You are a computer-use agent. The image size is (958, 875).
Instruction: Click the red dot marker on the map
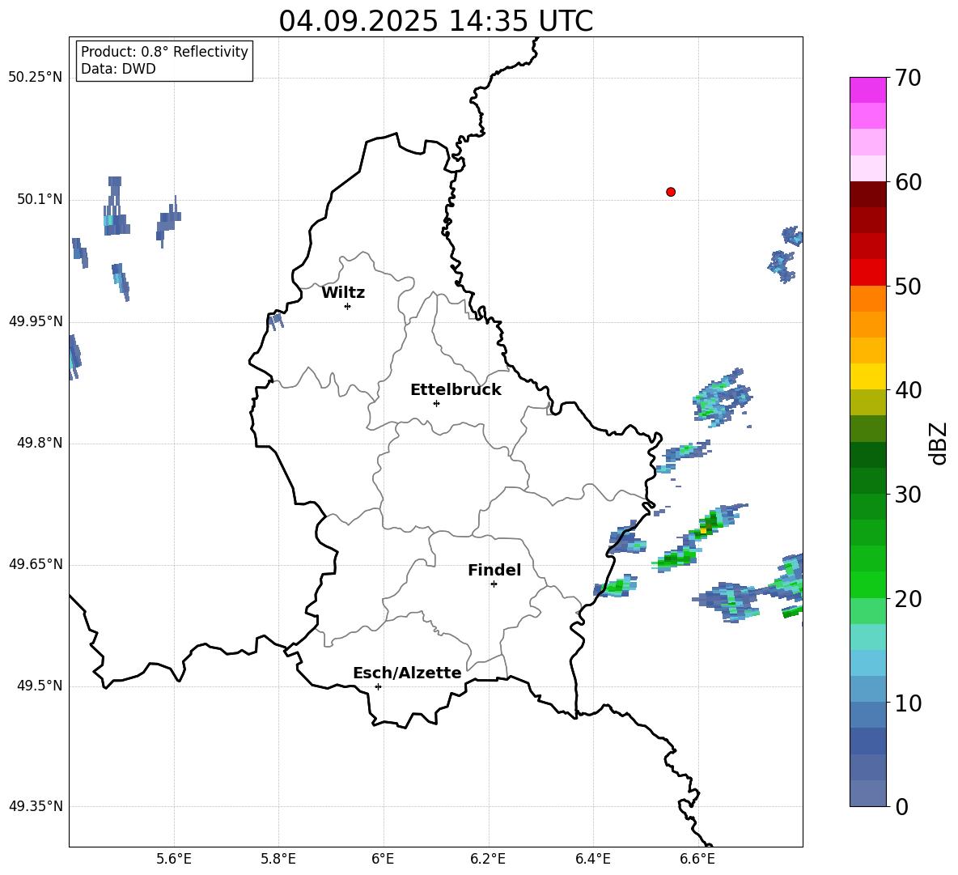(671, 192)
